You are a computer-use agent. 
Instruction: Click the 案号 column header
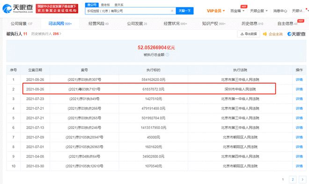click(84, 70)
